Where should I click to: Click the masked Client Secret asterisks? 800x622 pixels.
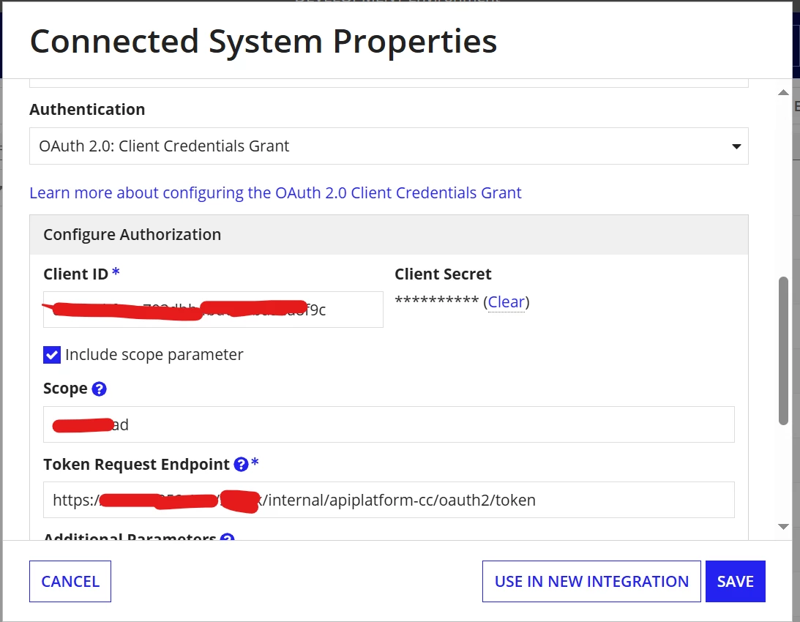tap(437, 301)
